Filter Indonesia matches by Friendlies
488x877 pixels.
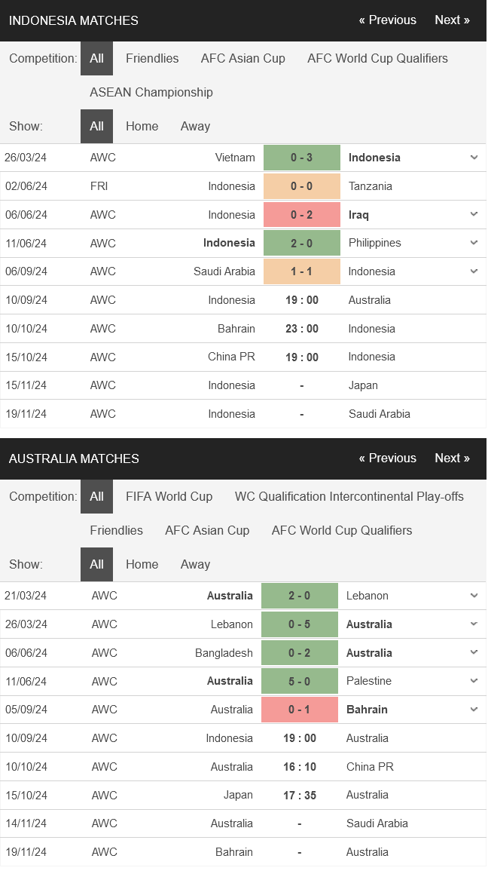point(152,59)
